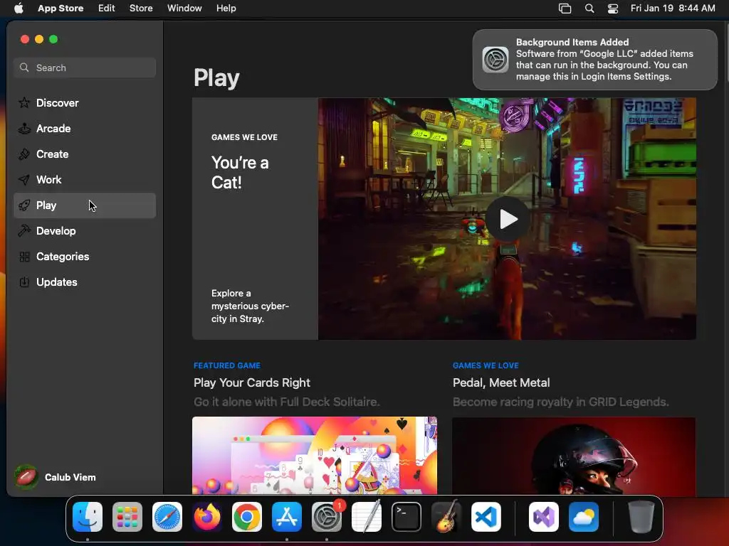Click the magnifier icon in Search field
This screenshot has height=546, width=729.
24,68
